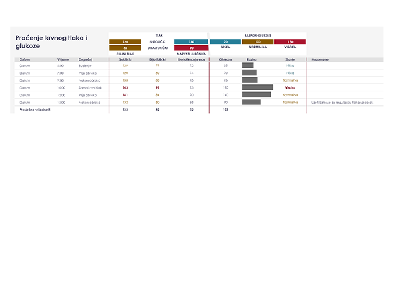Select the 7:00 time cell
Screen dimensions: 394x303
(x=60, y=73)
